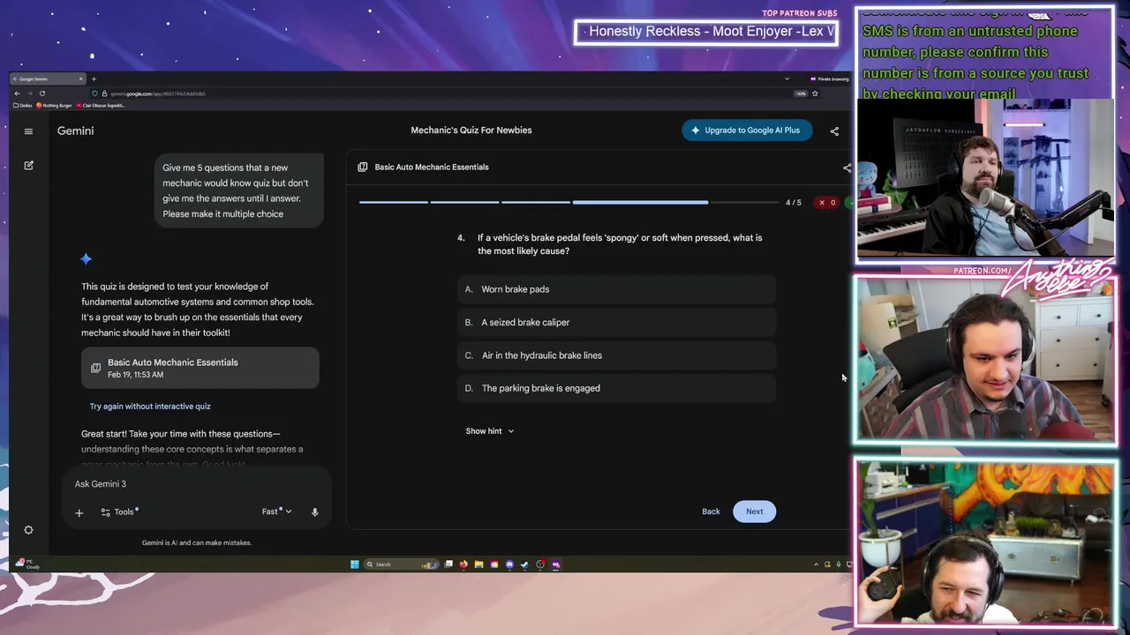Click the Next button in the quiz
This screenshot has width=1130, height=635.
[755, 512]
